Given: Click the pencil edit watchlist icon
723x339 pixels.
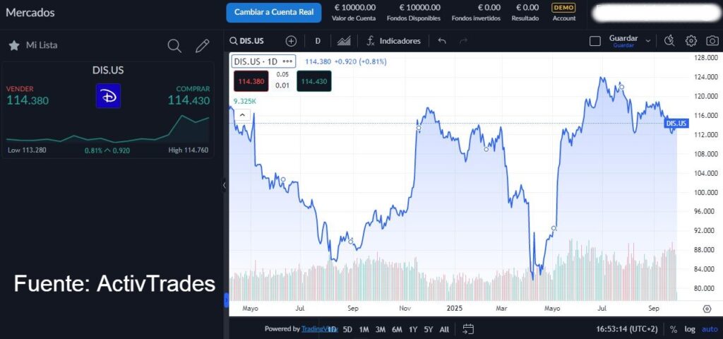Looking at the screenshot, I should tap(203, 46).
